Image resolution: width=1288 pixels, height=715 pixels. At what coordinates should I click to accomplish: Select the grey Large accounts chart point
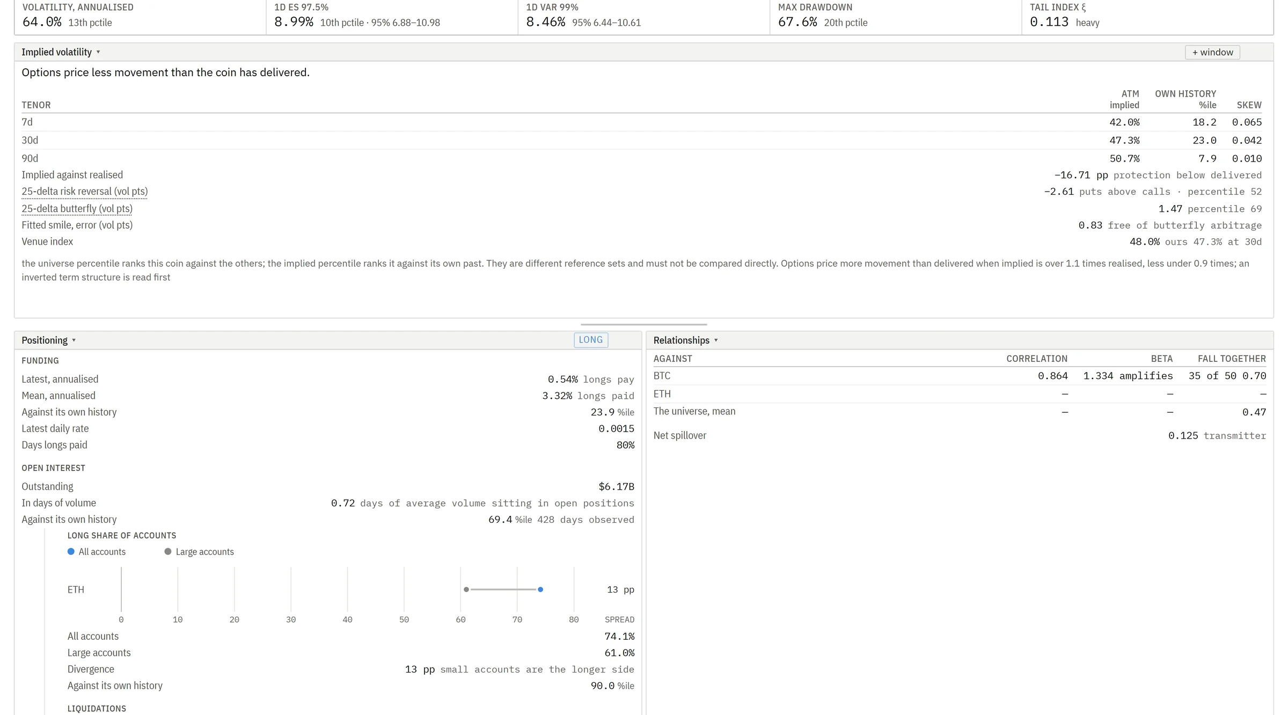click(x=466, y=589)
